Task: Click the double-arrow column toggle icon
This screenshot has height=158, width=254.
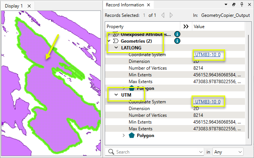Action: point(186,27)
